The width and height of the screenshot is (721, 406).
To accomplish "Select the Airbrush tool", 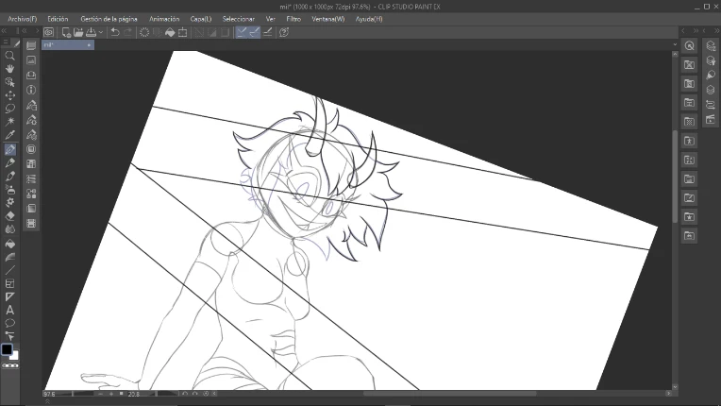I will point(9,190).
